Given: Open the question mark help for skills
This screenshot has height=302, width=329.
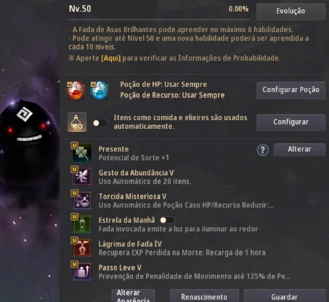Looking at the screenshot, I should 263,150.
